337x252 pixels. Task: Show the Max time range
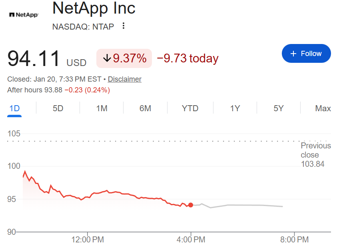point(323,108)
